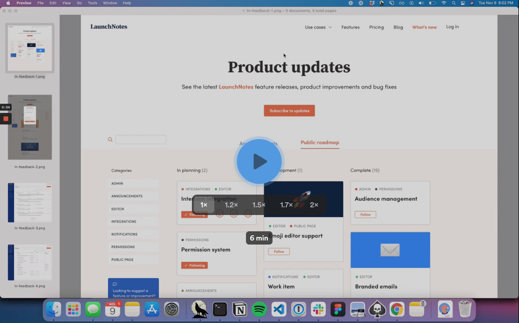Open the View menu
Viewport: 519px width, 323px height.
tap(66, 3)
